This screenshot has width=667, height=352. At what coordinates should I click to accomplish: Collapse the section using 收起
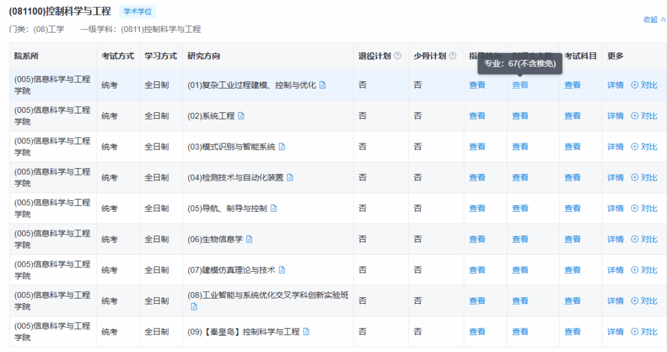pos(654,20)
